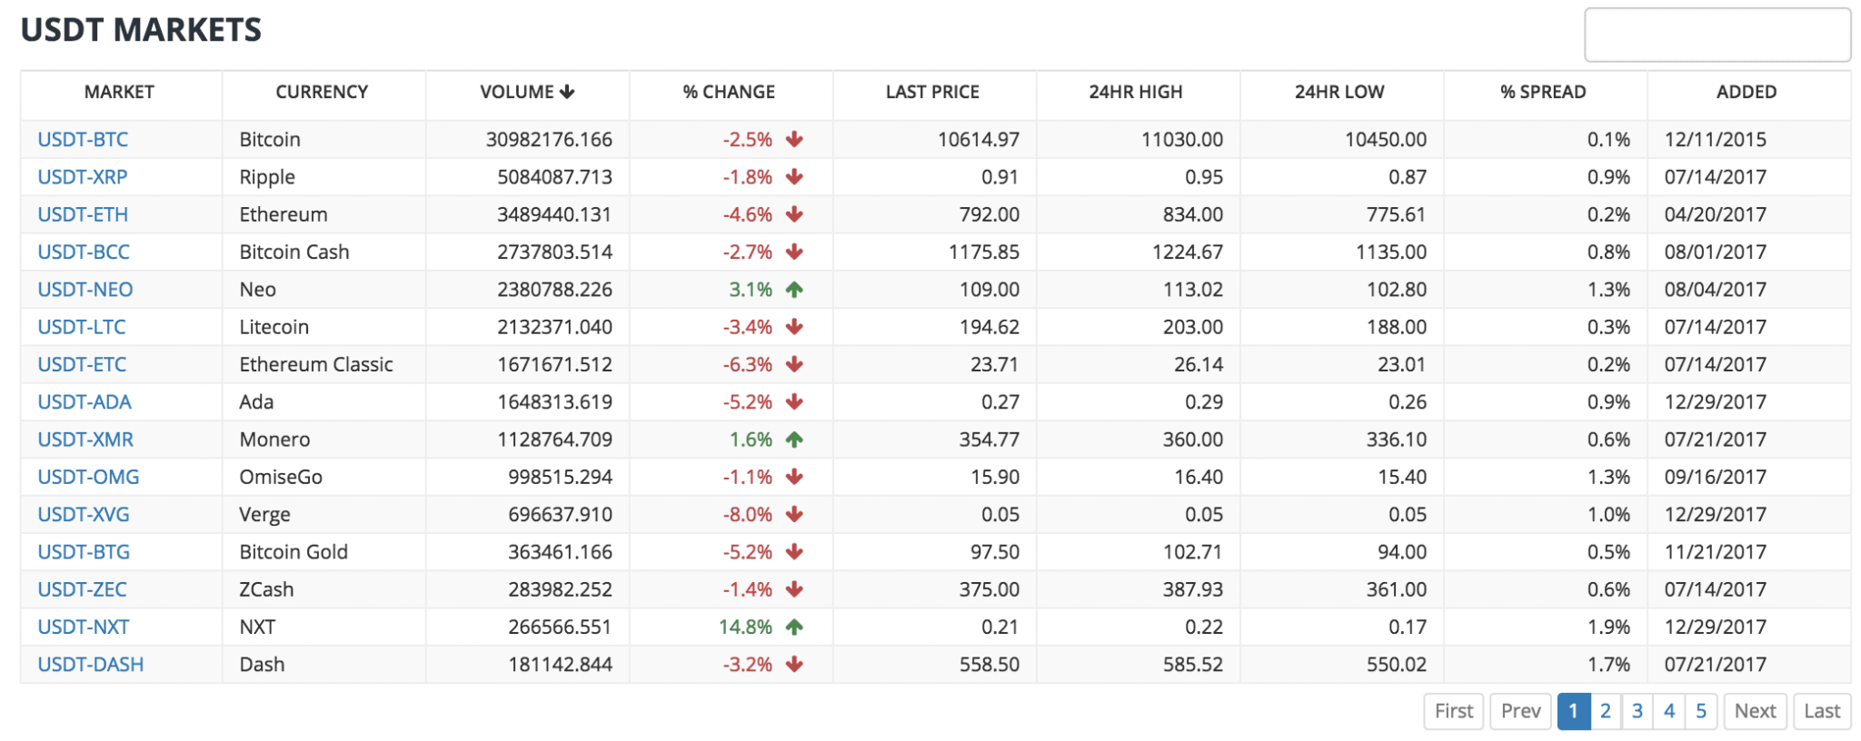Viewport: 1861px width, 741px height.
Task: Click Bitcoin Cash 24hr high 1224.67
Action: coord(1188,252)
